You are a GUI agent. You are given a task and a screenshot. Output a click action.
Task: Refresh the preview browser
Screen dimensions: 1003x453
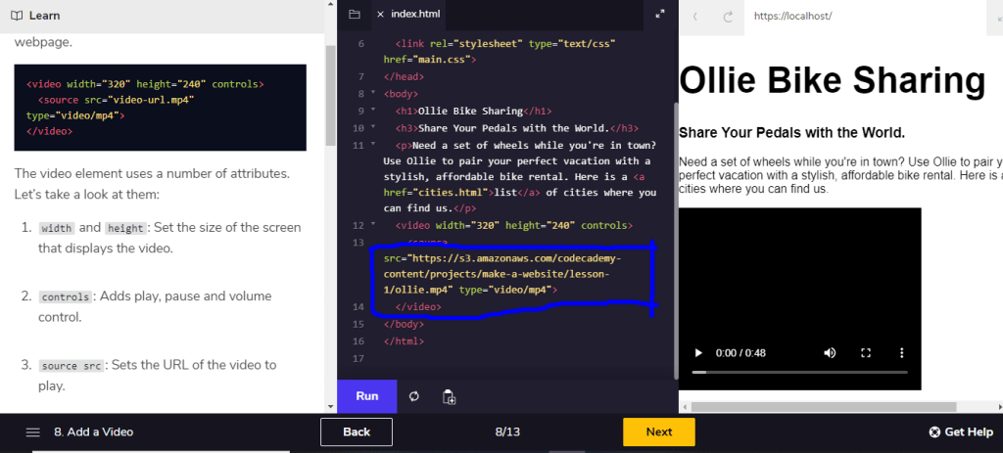728,17
